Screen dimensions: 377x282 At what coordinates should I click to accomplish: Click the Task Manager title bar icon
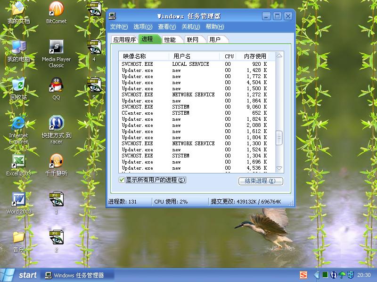112,16
